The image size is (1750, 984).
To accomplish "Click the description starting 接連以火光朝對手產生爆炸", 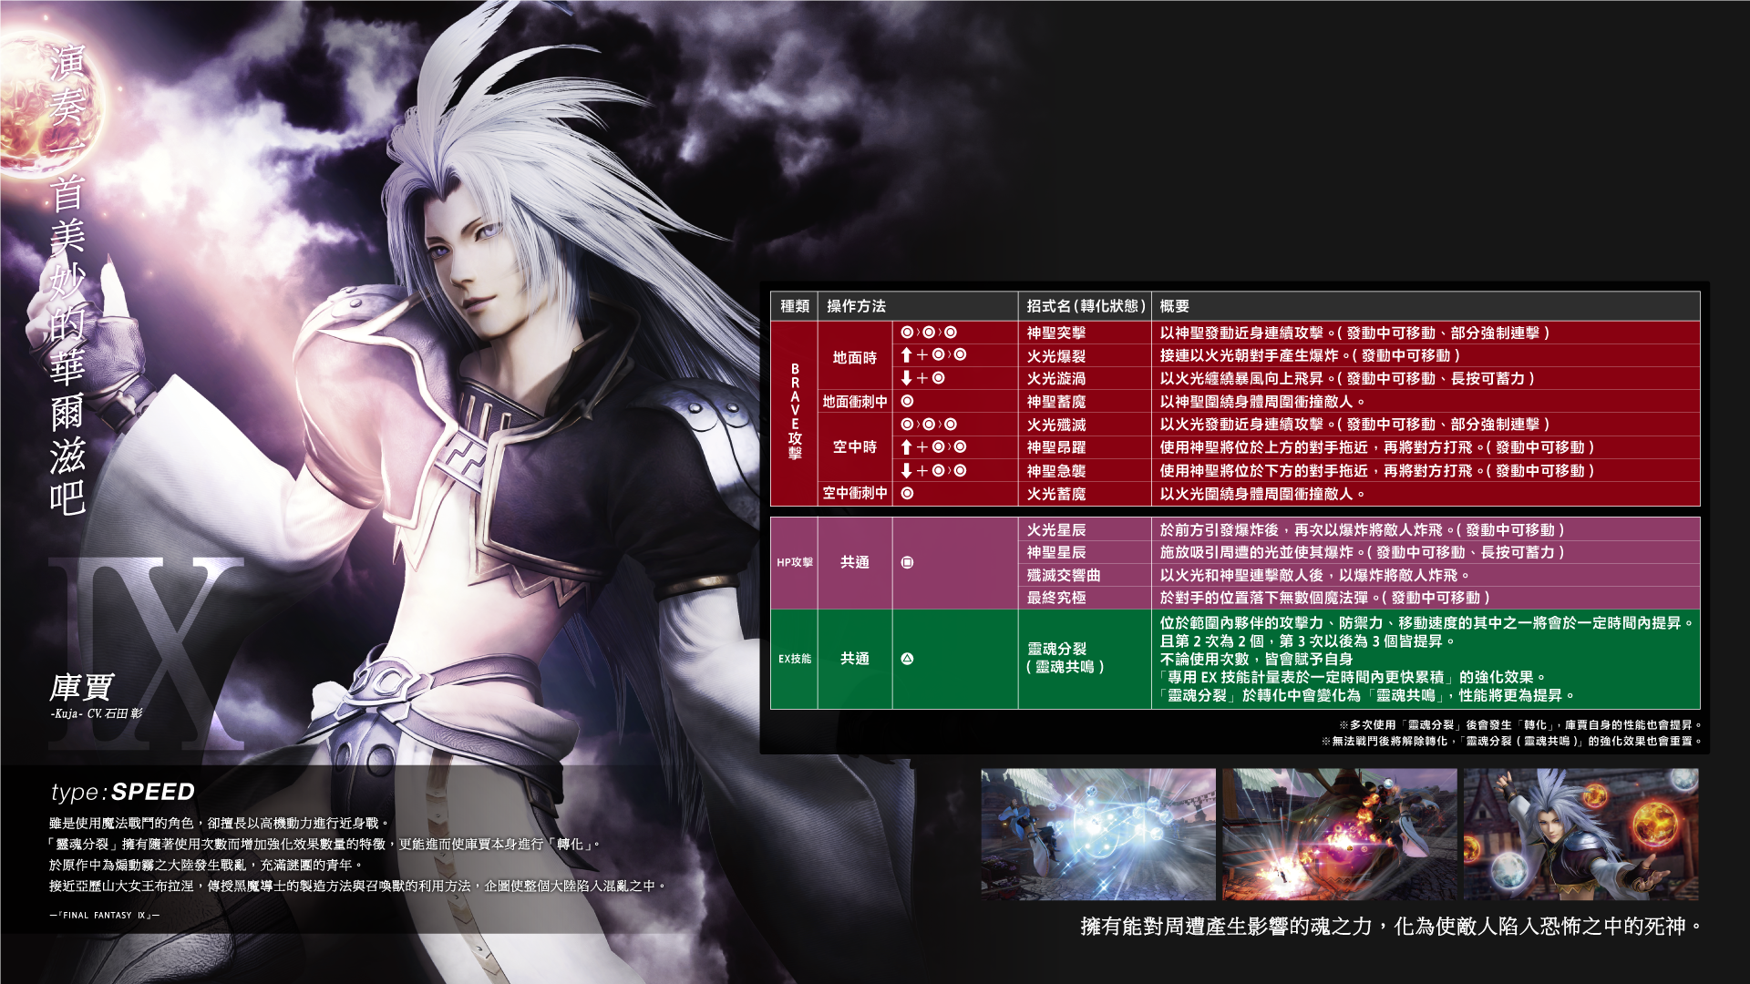I will click(x=1310, y=355).
